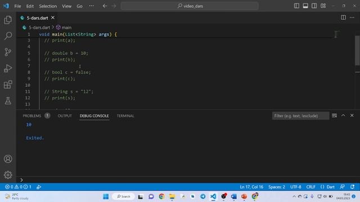This screenshot has height=202, width=360.
Task: Maximize the panel with chevron up
Action: tap(343, 116)
